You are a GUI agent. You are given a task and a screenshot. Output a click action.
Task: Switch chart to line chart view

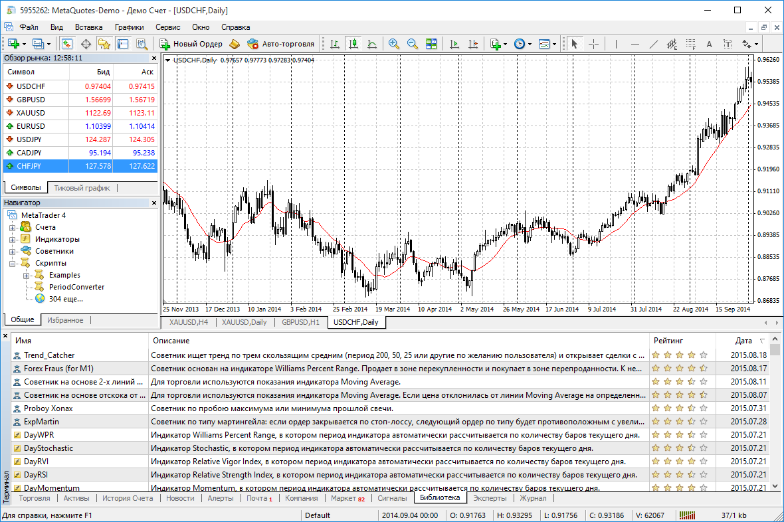click(372, 44)
